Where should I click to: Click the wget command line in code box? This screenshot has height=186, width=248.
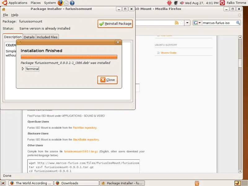point(84,163)
